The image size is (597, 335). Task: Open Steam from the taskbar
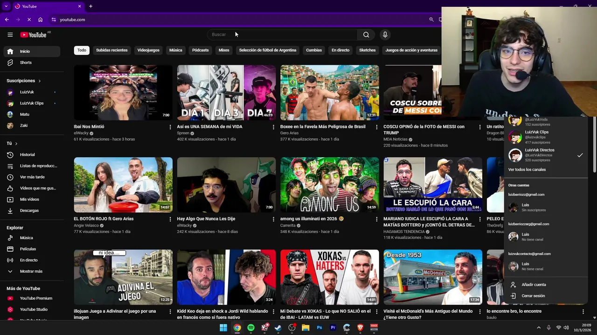point(278,328)
